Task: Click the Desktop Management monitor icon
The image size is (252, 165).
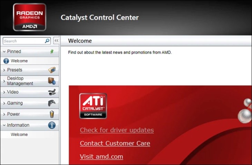Action: tap(52, 81)
